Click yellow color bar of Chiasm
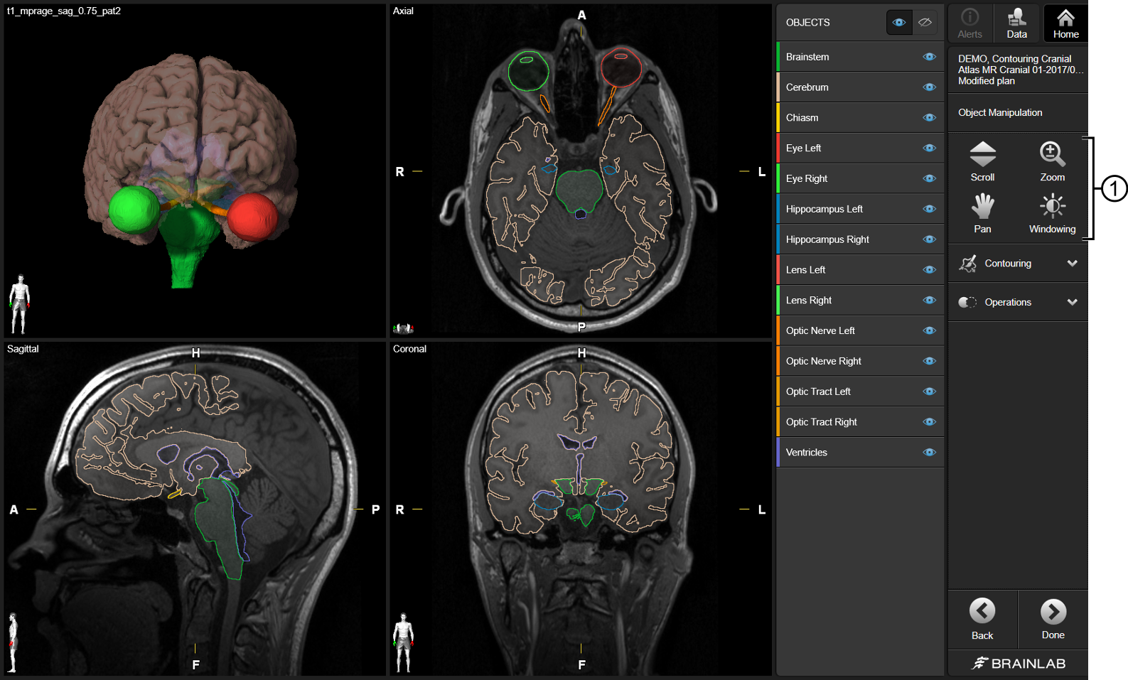The height and width of the screenshot is (680, 1128). (x=778, y=118)
